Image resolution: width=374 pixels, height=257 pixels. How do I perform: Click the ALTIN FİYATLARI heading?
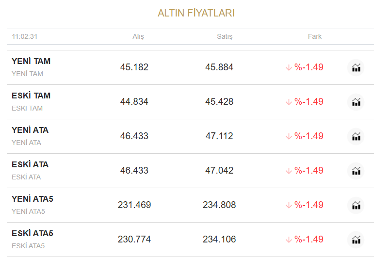click(x=196, y=13)
